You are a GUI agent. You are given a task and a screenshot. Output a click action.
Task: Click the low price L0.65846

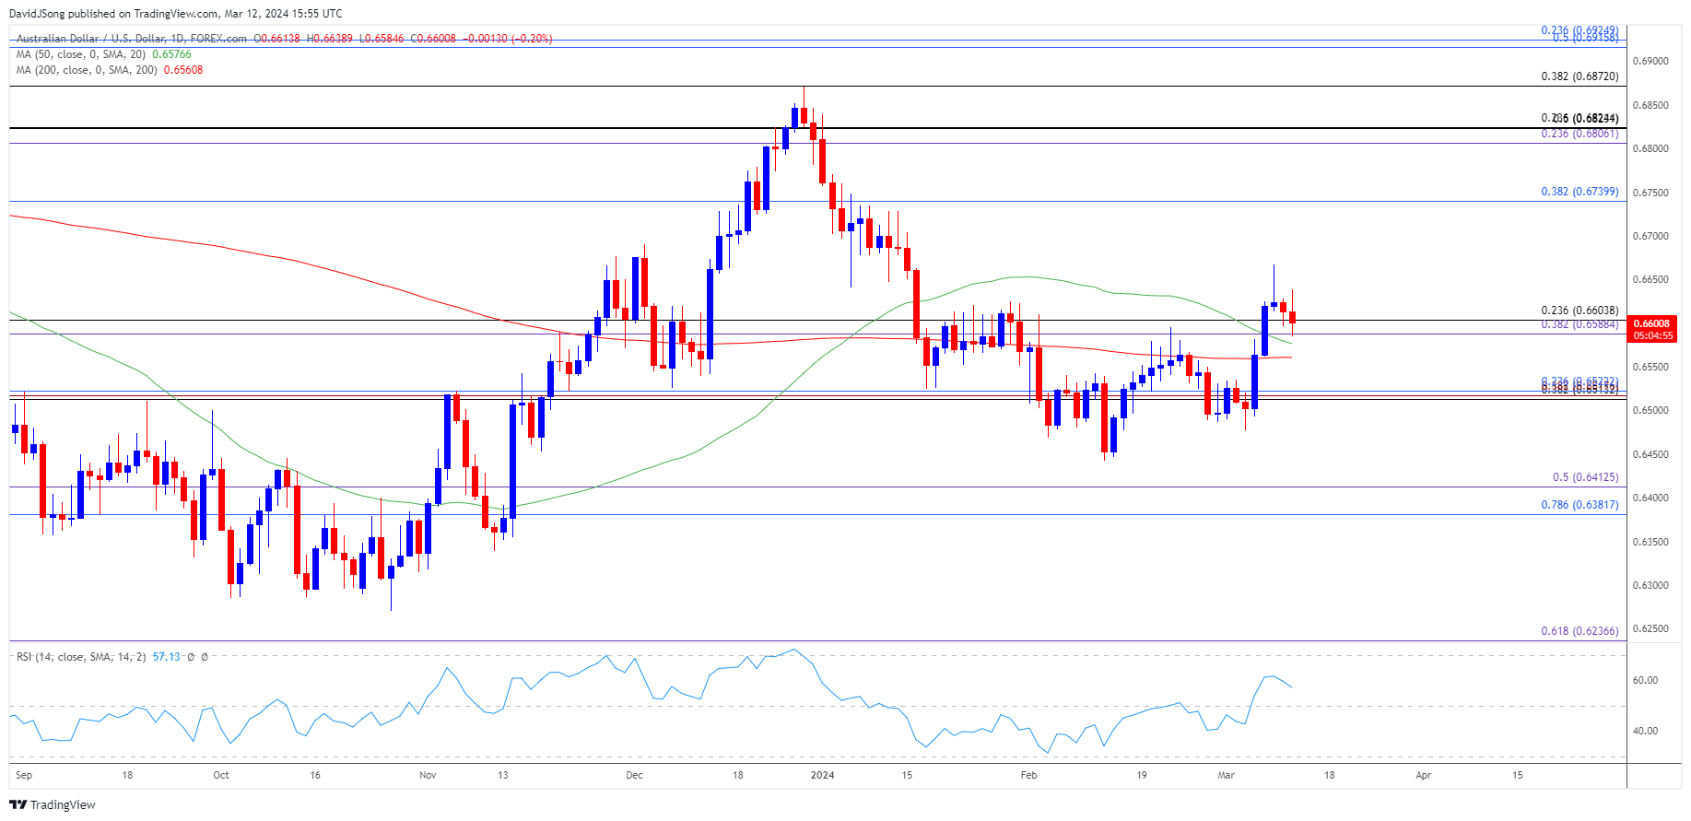[x=382, y=39]
